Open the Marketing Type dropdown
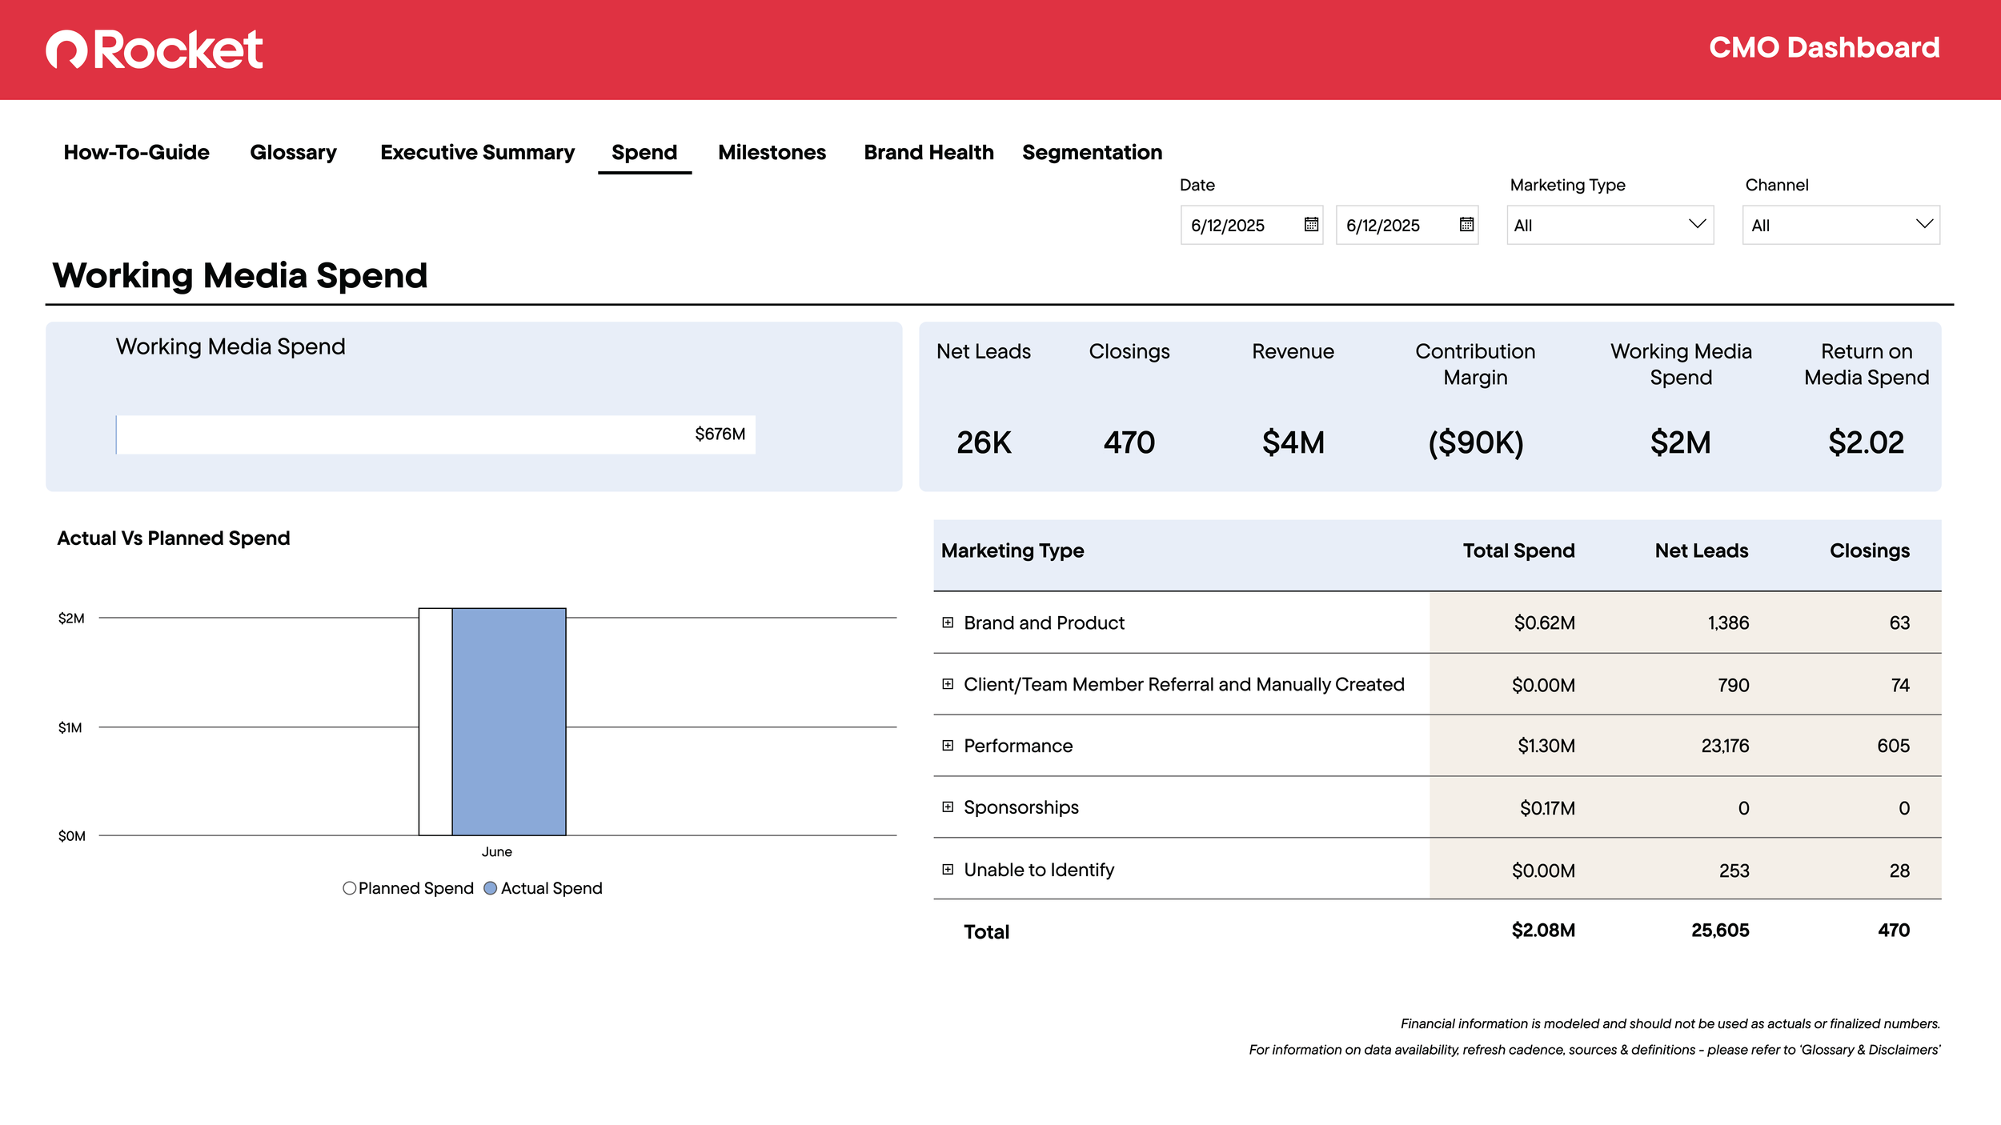Screen dimensions: 2001x1125 click(x=1610, y=226)
